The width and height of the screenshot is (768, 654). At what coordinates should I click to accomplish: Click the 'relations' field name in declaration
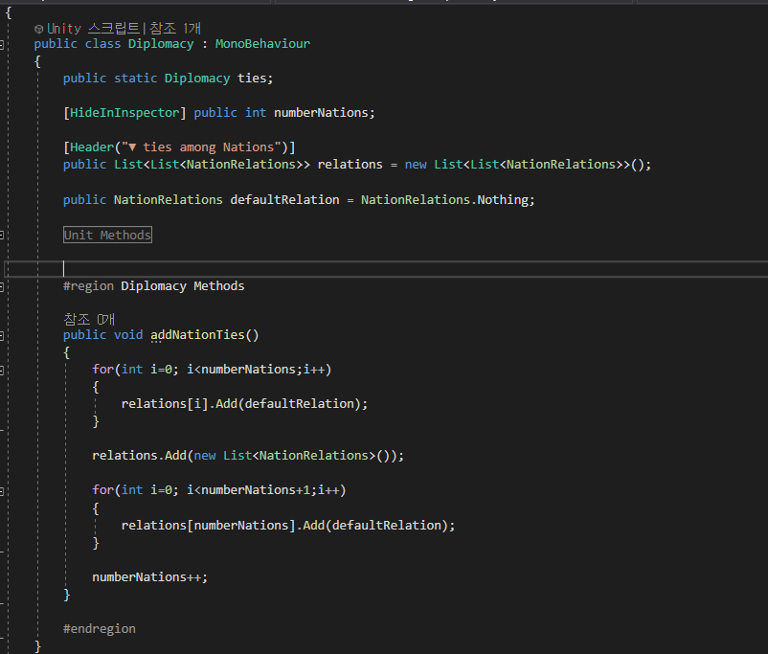click(x=350, y=164)
